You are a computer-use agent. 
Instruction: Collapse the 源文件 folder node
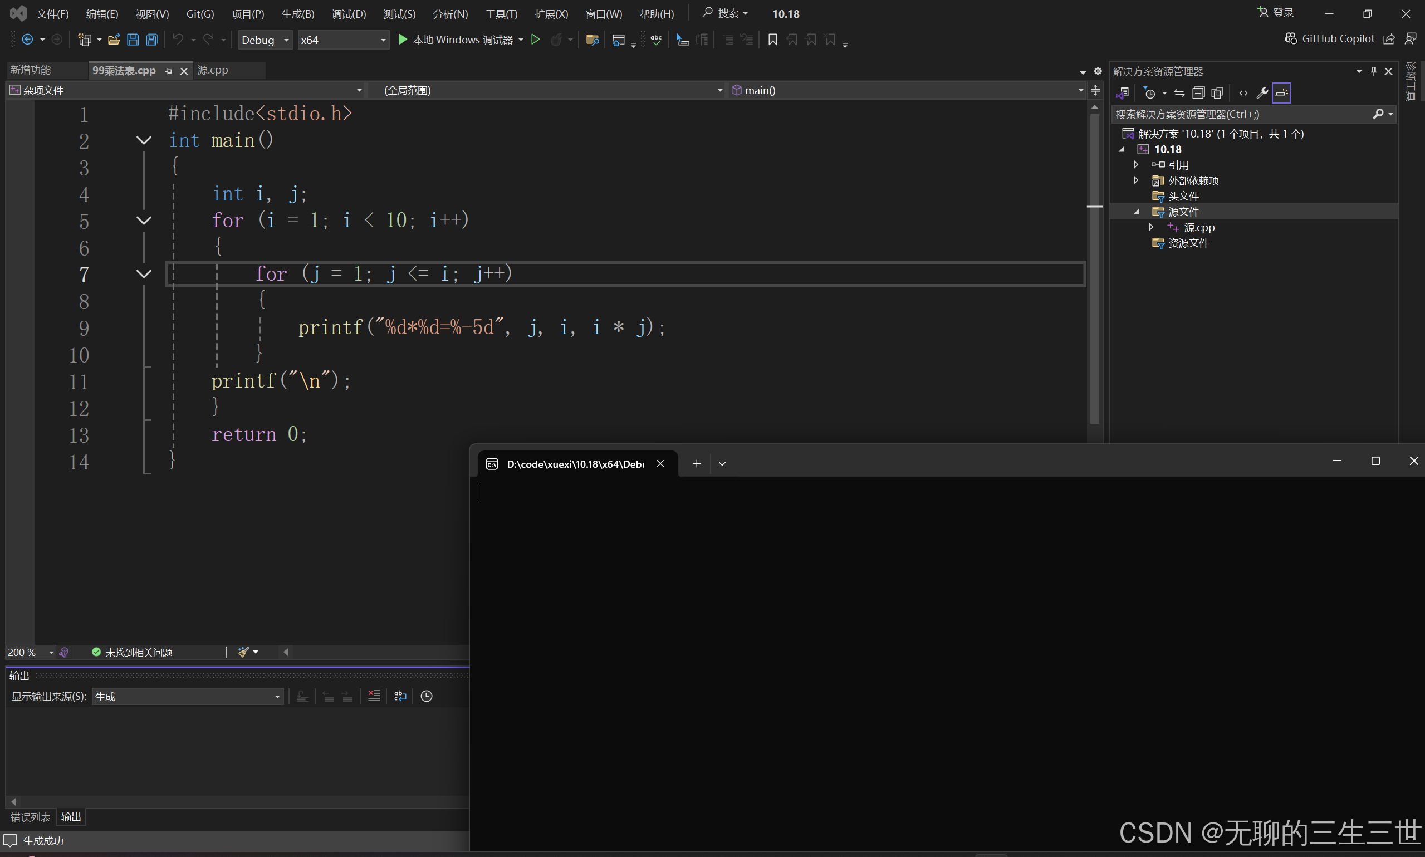click(x=1137, y=212)
